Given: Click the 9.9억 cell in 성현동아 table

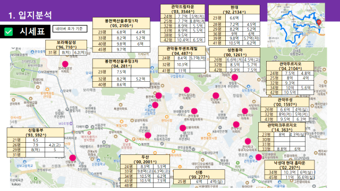Looking at the screenshot, I should pos(235,70).
